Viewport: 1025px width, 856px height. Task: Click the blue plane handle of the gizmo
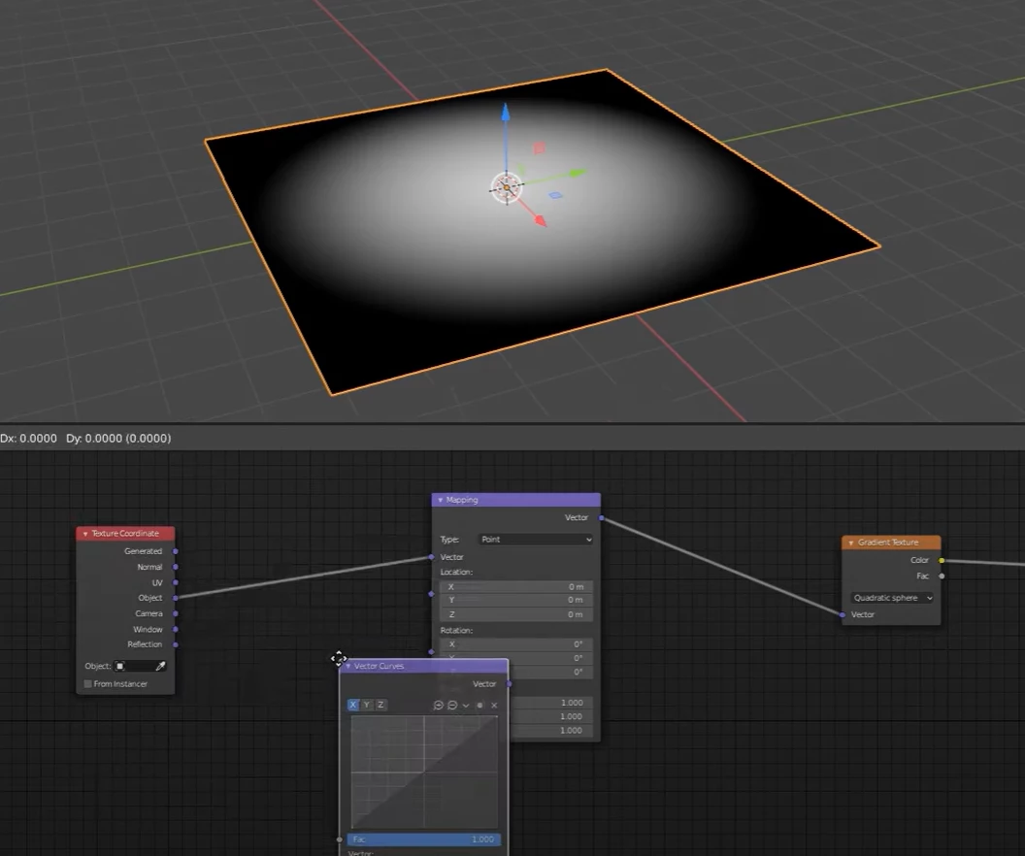[x=555, y=195]
